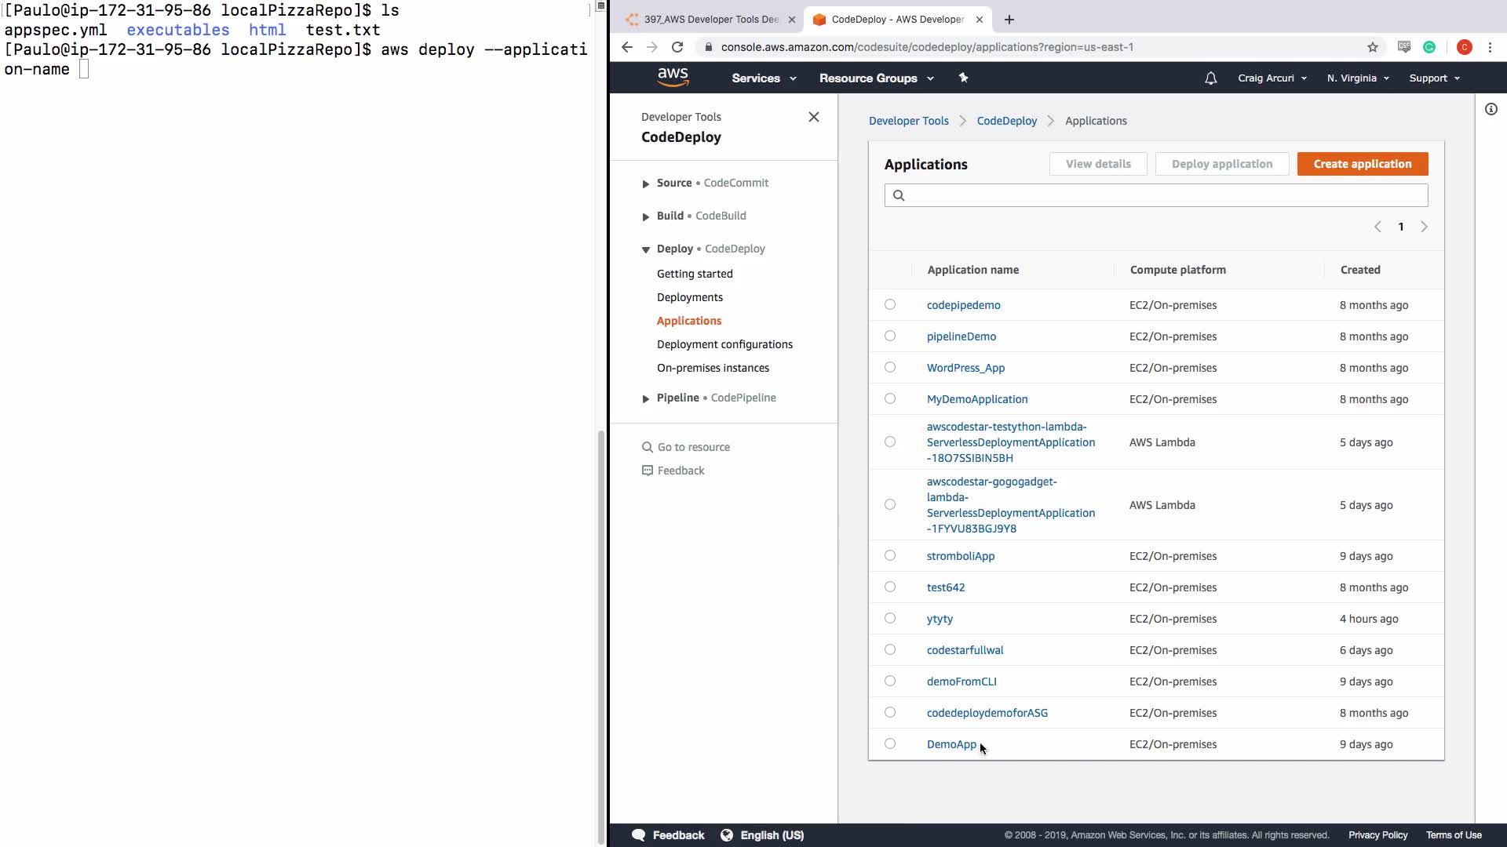Image resolution: width=1507 pixels, height=847 pixels.
Task: Select the stromboliApp radio button
Action: pyautogui.click(x=889, y=555)
